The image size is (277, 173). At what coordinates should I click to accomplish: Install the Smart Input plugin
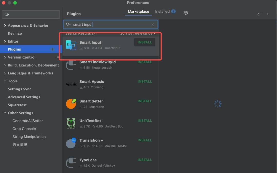point(145,42)
